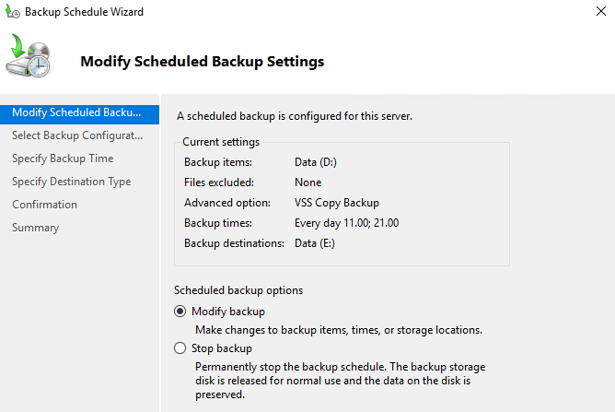
Task: Jump to the Confirmation step
Action: pyautogui.click(x=44, y=205)
